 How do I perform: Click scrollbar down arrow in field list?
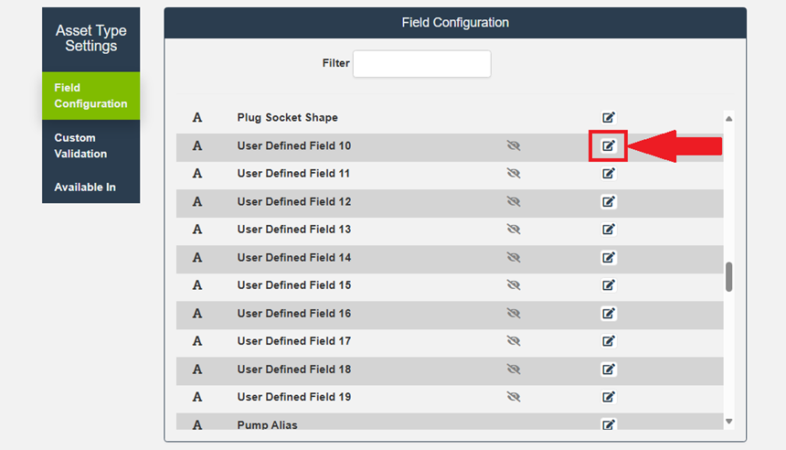pos(728,422)
